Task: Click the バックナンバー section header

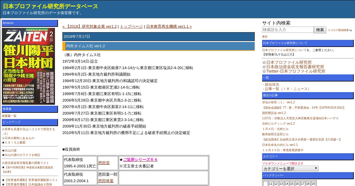Action: pos(308,175)
